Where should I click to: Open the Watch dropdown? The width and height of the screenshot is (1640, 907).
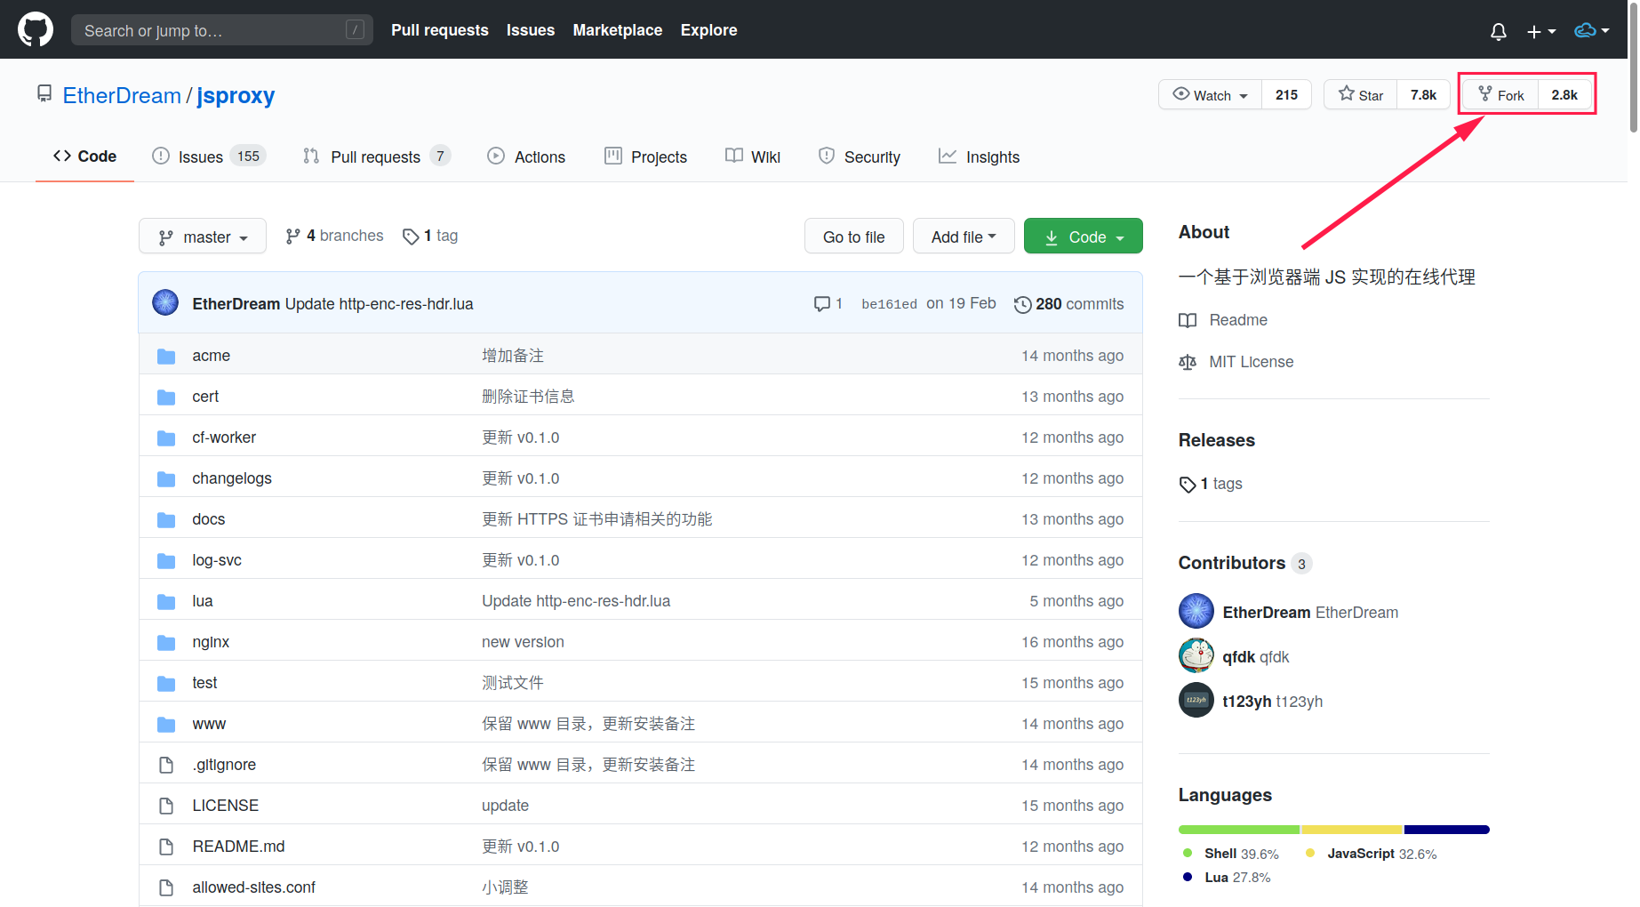pyautogui.click(x=1210, y=94)
